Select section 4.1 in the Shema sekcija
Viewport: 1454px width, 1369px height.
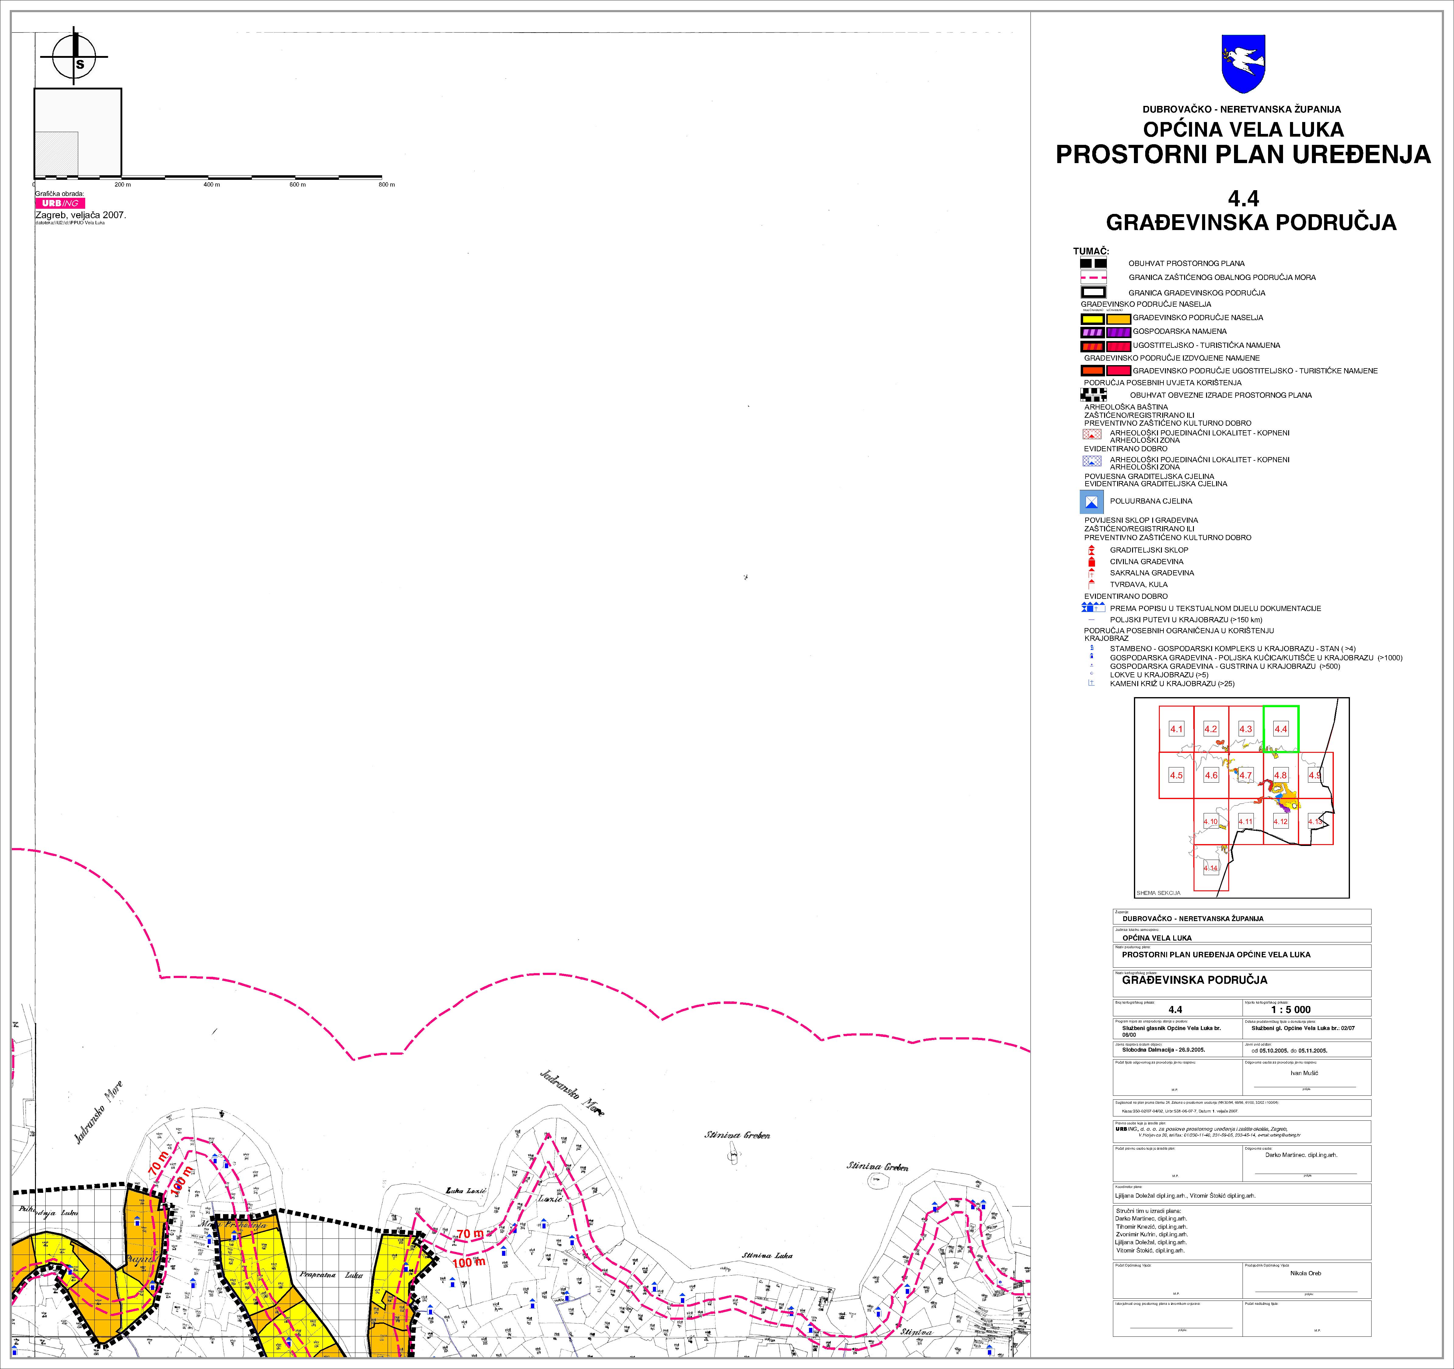1176,729
